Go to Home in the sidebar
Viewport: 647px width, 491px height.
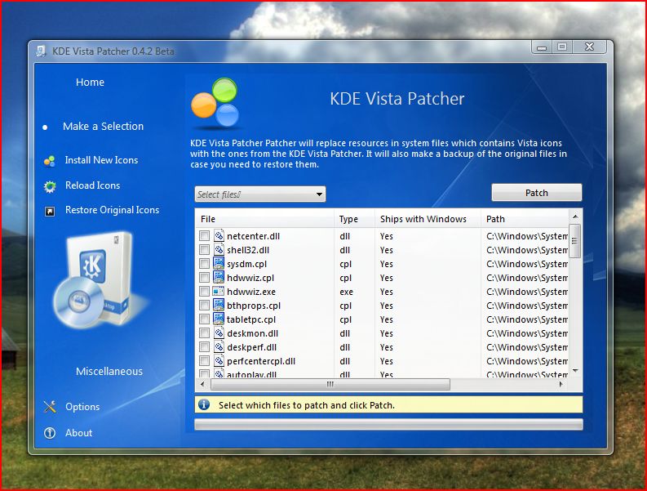90,83
